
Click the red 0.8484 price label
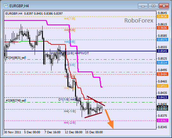coord(162,74)
